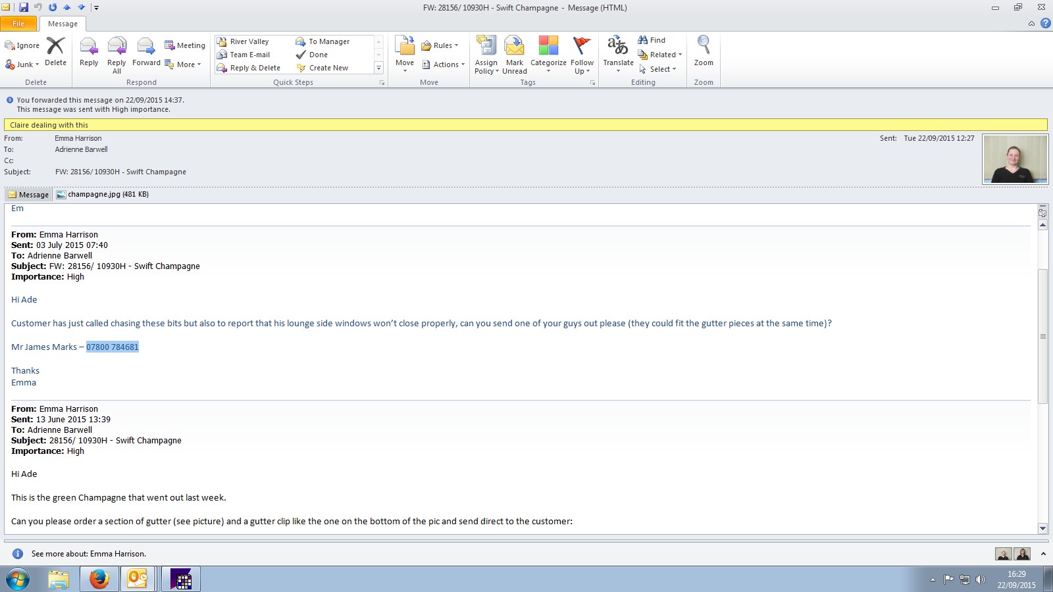Show hidden system tray icons

tap(933, 580)
